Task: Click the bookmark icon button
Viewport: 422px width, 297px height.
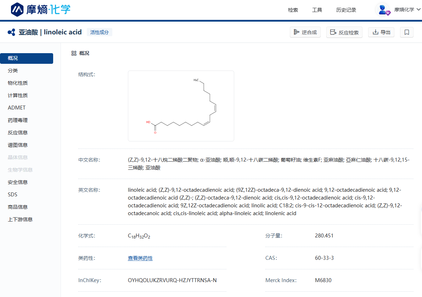Action: (406, 32)
